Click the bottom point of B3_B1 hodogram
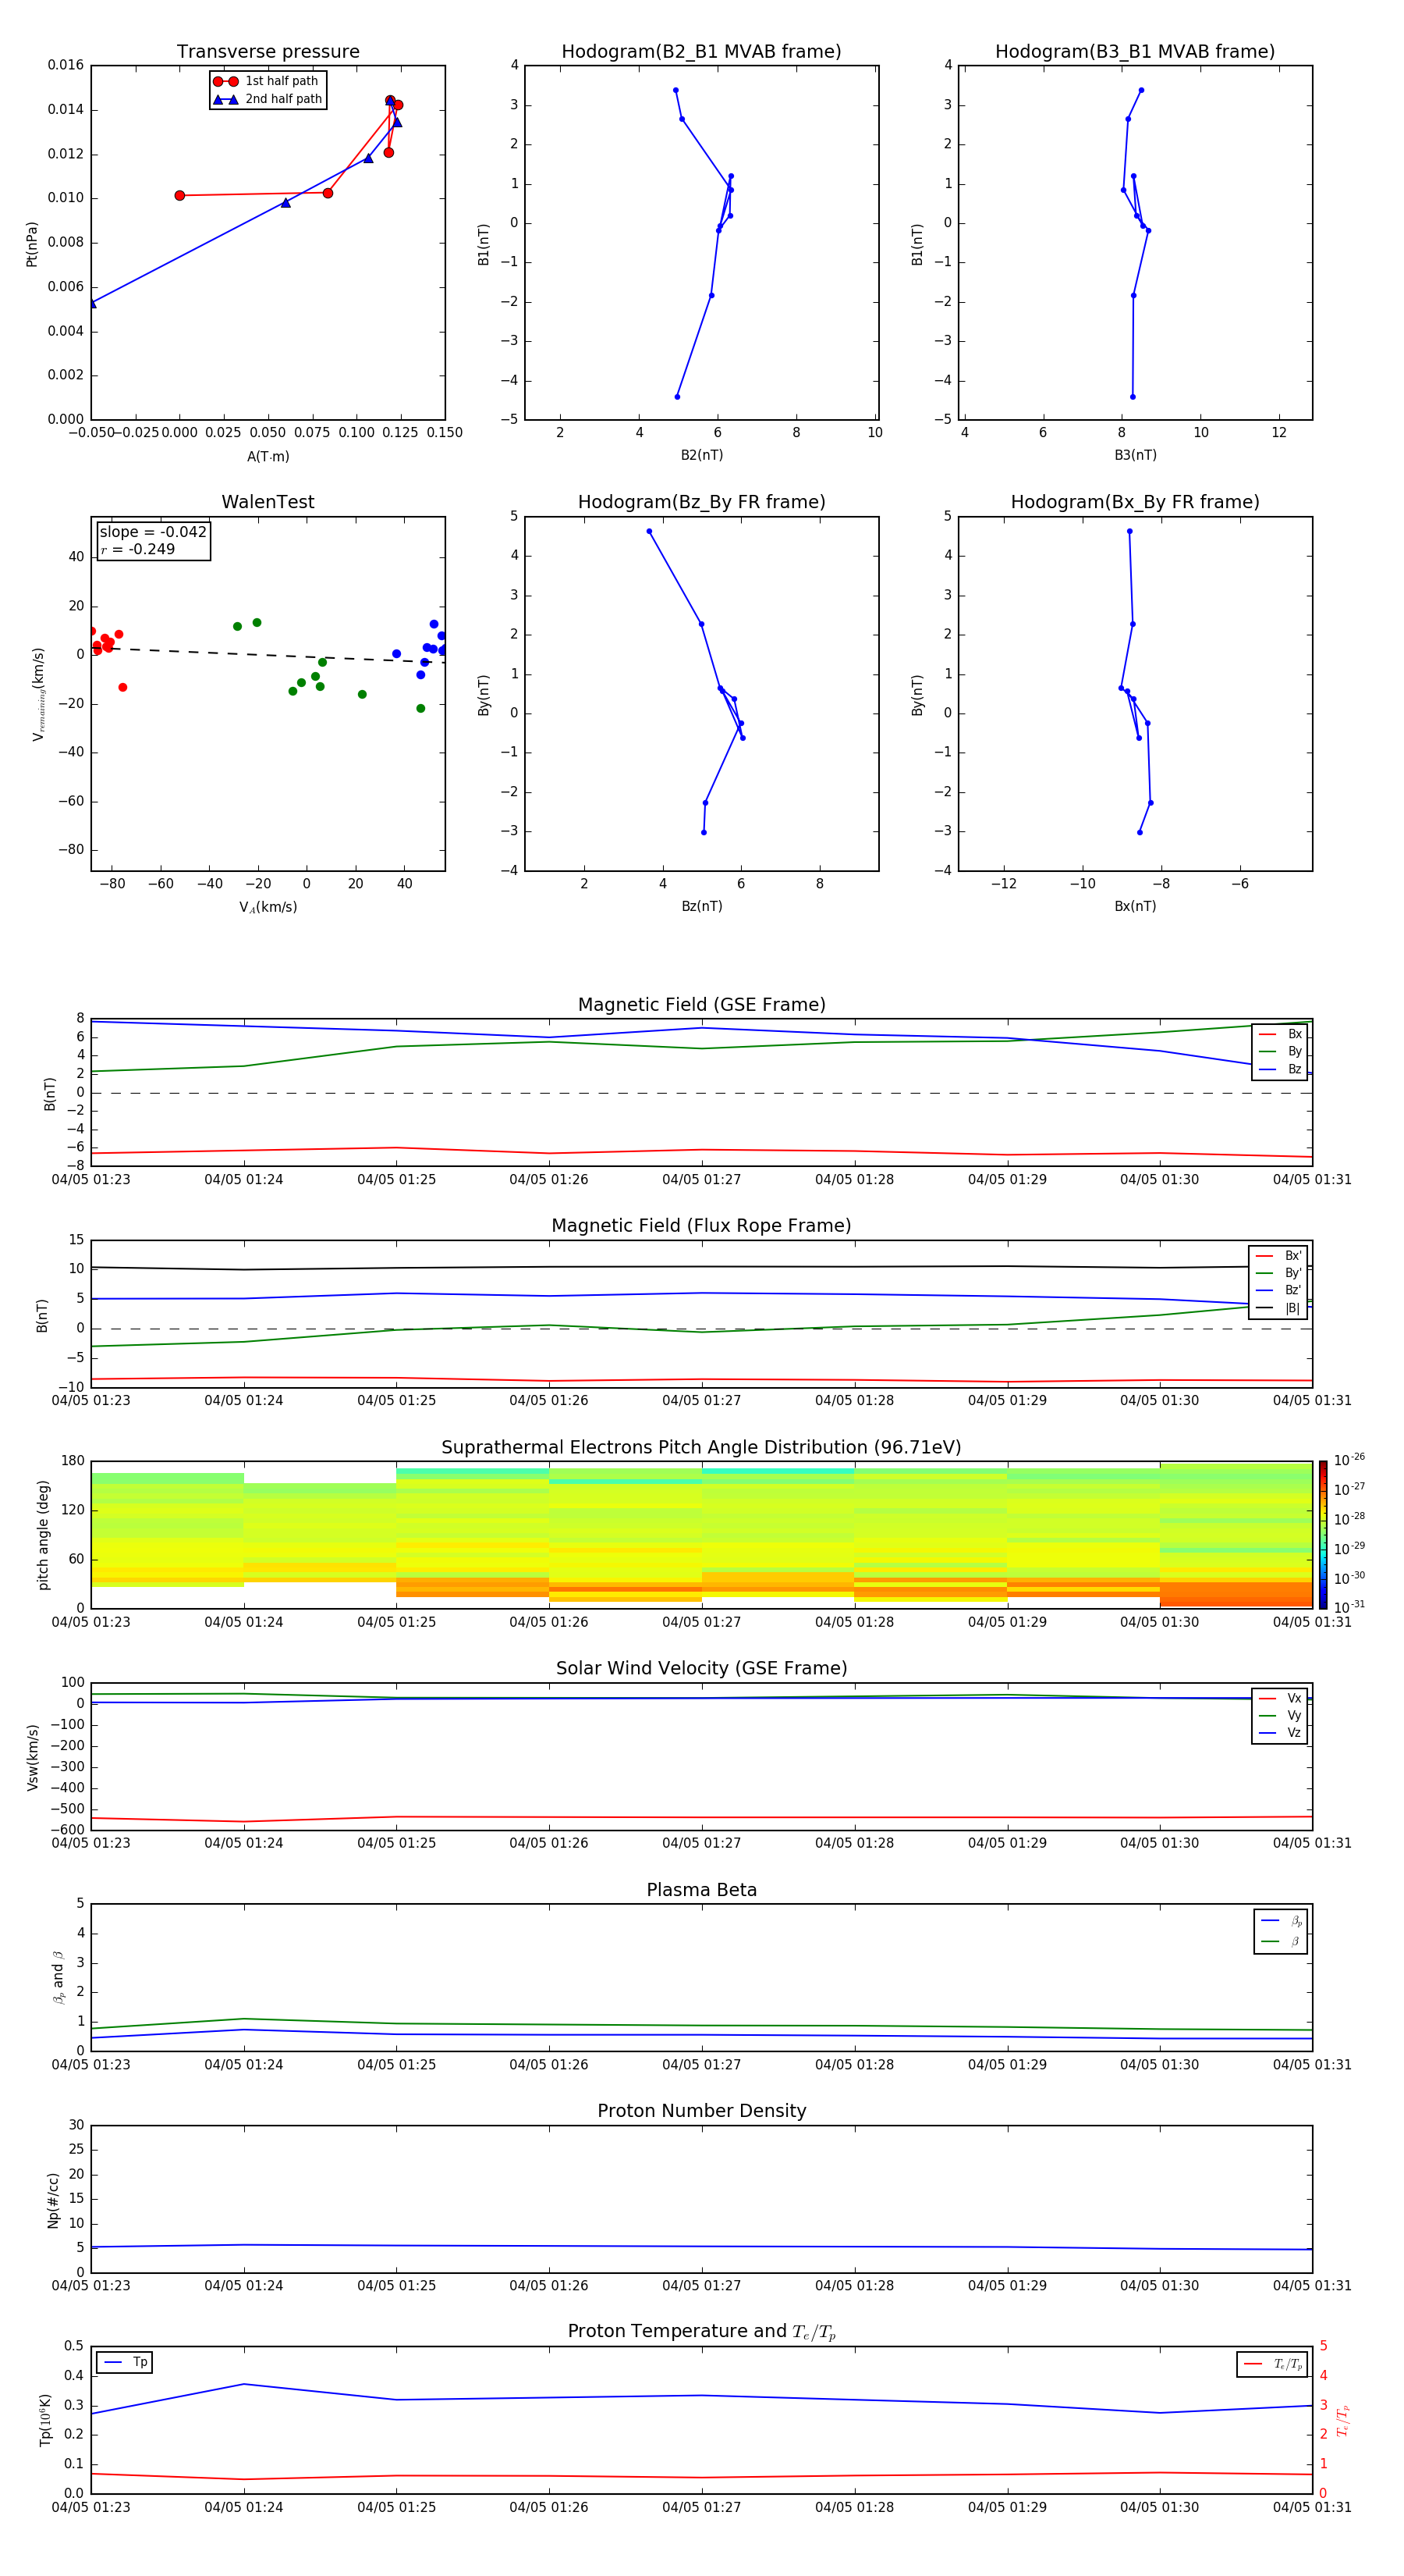This screenshot has height=2576, width=1404. click(1133, 397)
